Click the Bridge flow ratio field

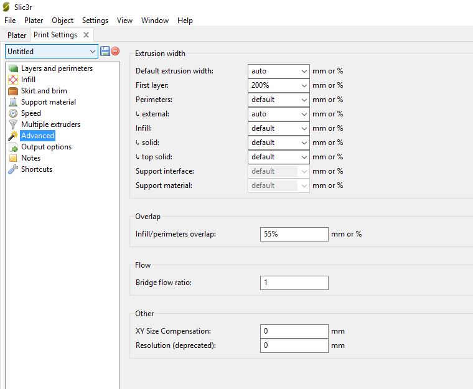point(294,283)
